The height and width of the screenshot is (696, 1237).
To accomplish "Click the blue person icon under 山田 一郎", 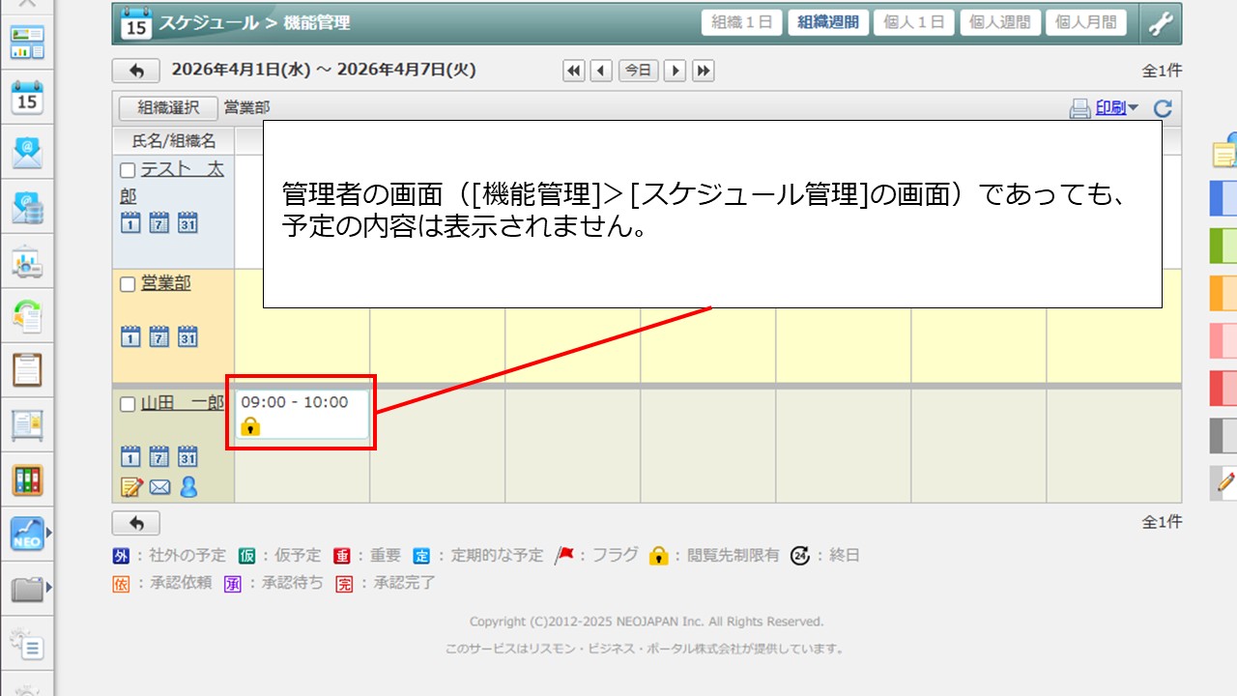I will click(188, 487).
